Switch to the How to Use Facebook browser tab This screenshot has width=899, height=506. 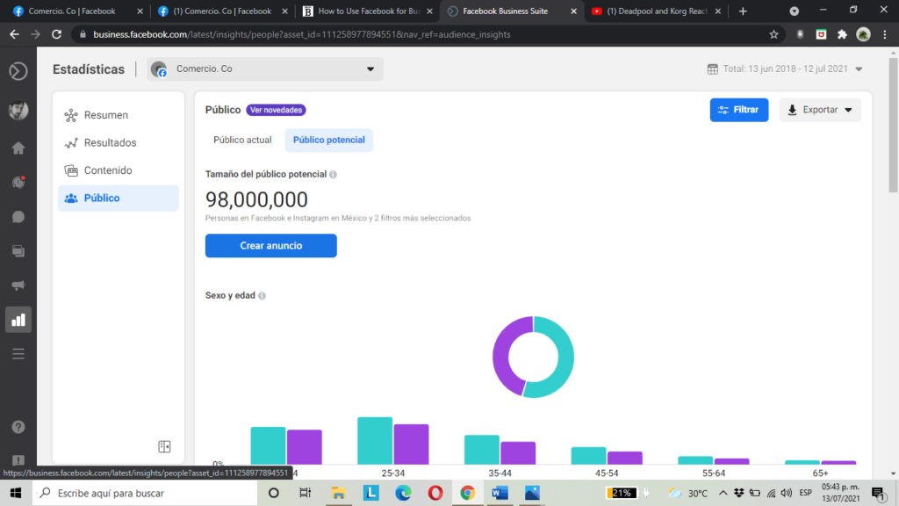(x=368, y=11)
